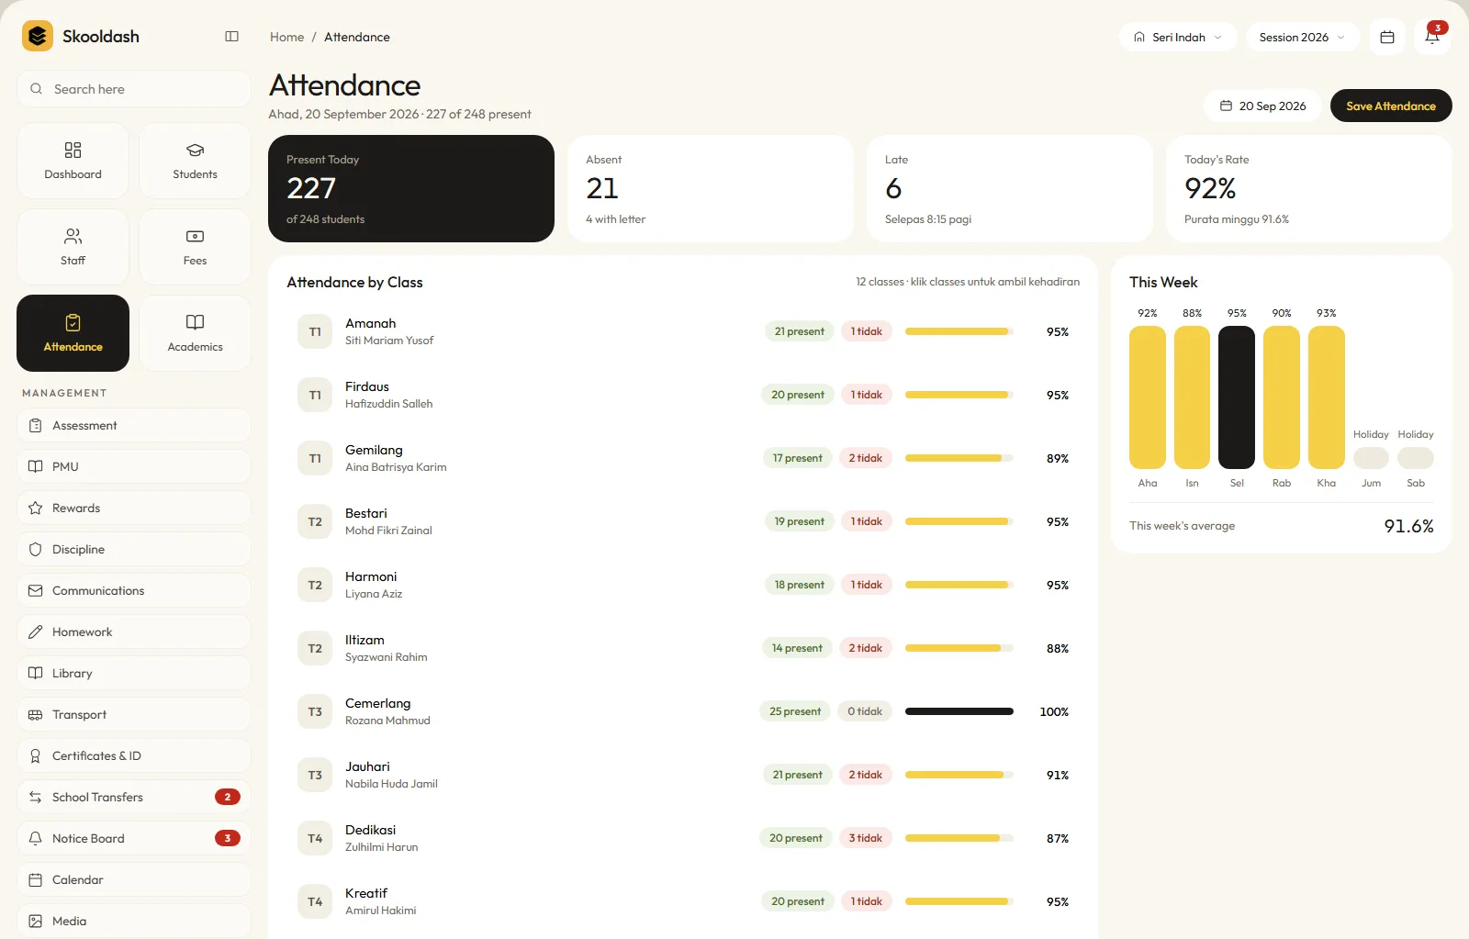The image size is (1469, 939).
Task: Open the Amanah class row
Action: pyautogui.click(x=683, y=332)
